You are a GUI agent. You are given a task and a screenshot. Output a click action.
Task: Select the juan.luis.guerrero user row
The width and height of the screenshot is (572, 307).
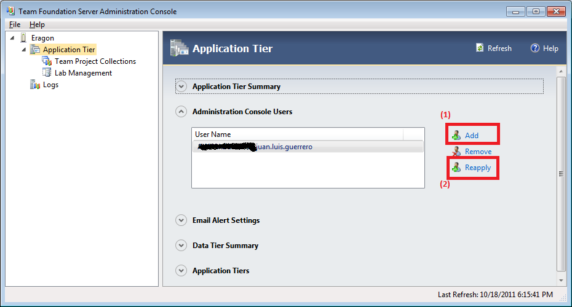point(308,147)
